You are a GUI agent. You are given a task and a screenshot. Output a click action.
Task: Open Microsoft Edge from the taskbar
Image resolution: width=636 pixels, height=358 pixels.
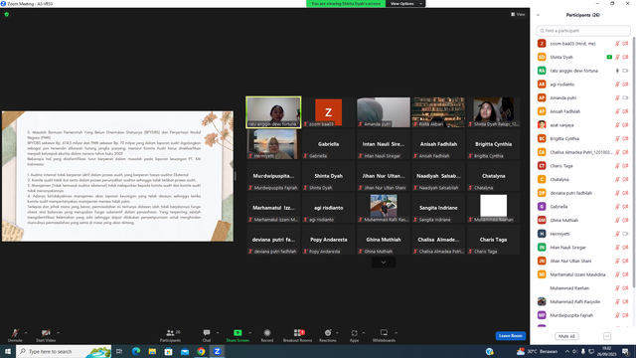(x=136, y=351)
